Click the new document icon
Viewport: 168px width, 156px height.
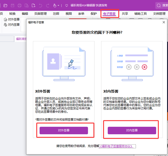point(33,5)
